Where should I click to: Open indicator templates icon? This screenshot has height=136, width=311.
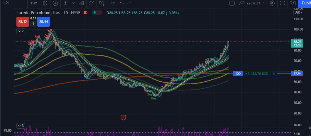pos(92,3)
